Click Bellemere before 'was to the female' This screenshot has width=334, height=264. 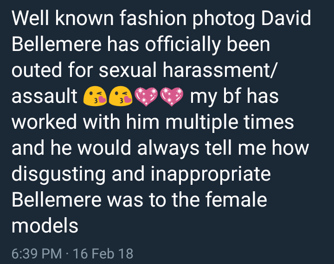tap(57, 199)
